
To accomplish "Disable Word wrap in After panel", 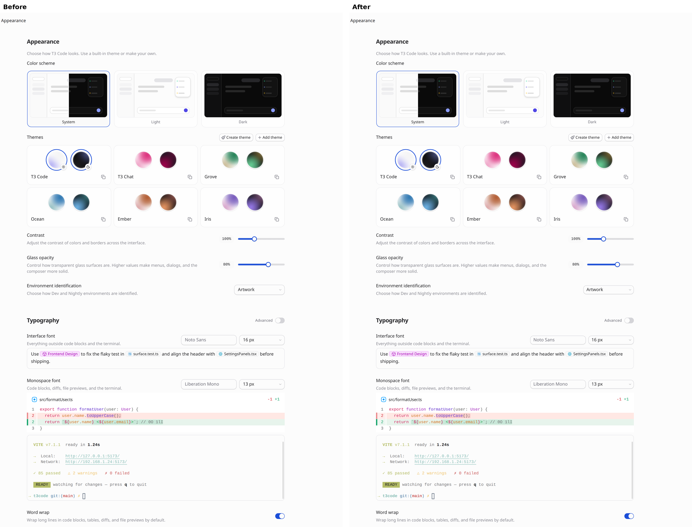I will (x=629, y=516).
